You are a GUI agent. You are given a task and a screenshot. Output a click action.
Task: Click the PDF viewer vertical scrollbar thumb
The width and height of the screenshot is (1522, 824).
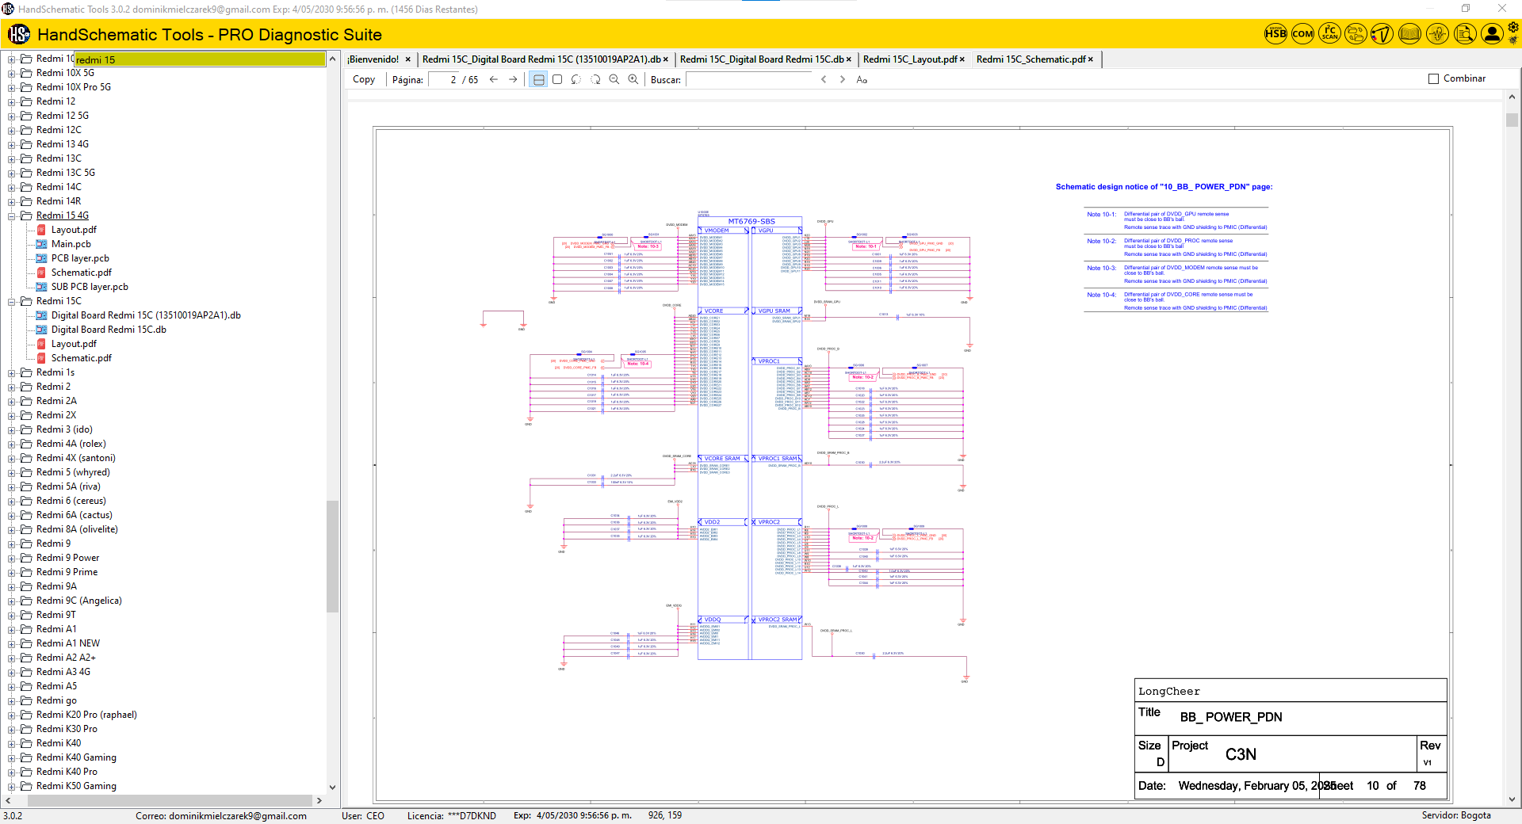[1512, 120]
